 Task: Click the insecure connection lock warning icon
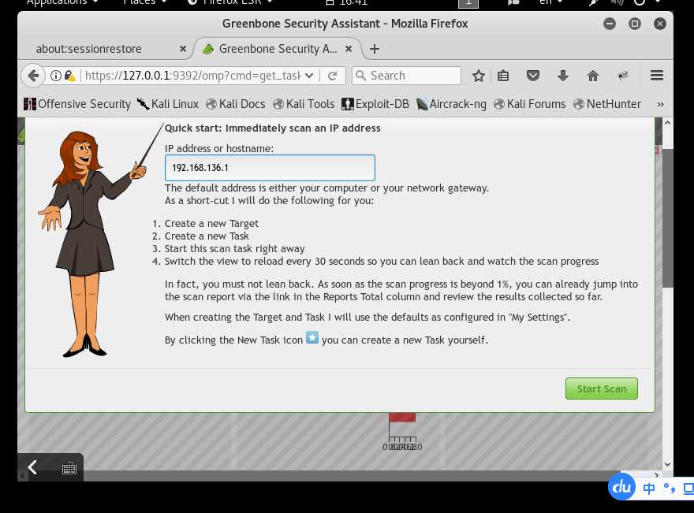[x=69, y=76]
